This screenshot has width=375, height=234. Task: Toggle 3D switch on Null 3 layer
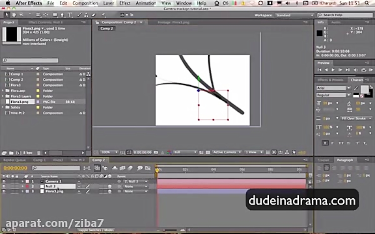click(110, 186)
